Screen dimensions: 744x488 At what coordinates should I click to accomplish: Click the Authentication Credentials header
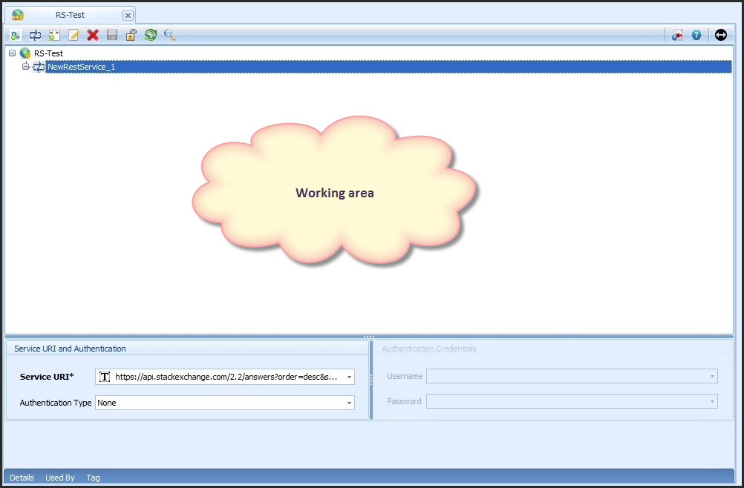tap(429, 349)
